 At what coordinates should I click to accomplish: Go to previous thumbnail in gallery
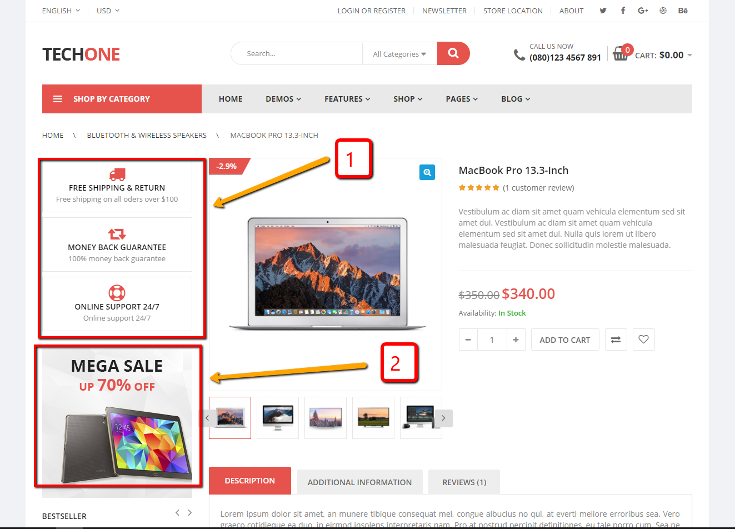point(207,418)
